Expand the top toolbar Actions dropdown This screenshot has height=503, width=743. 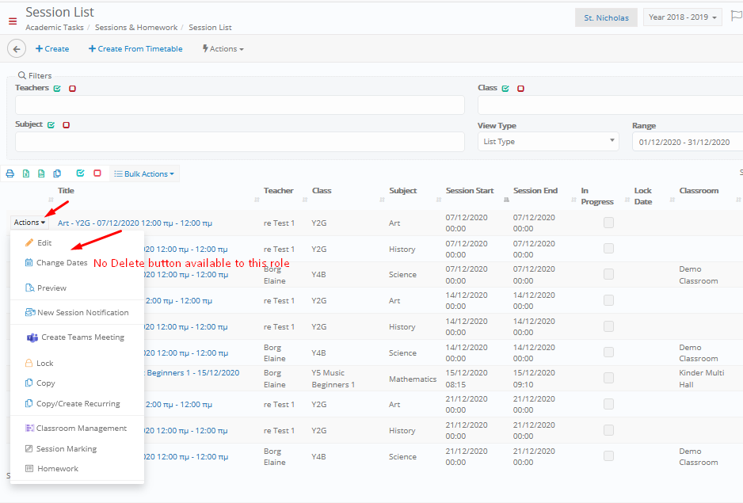(223, 49)
